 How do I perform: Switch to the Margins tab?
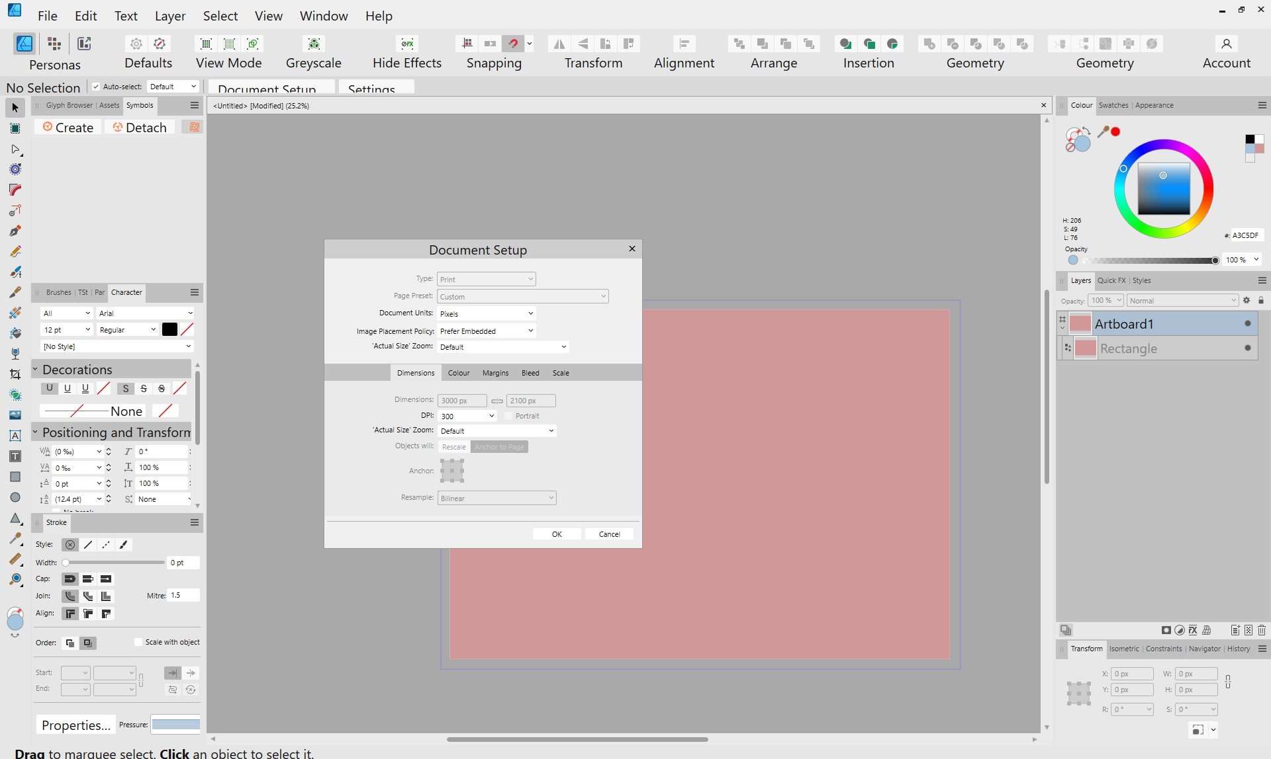click(495, 373)
